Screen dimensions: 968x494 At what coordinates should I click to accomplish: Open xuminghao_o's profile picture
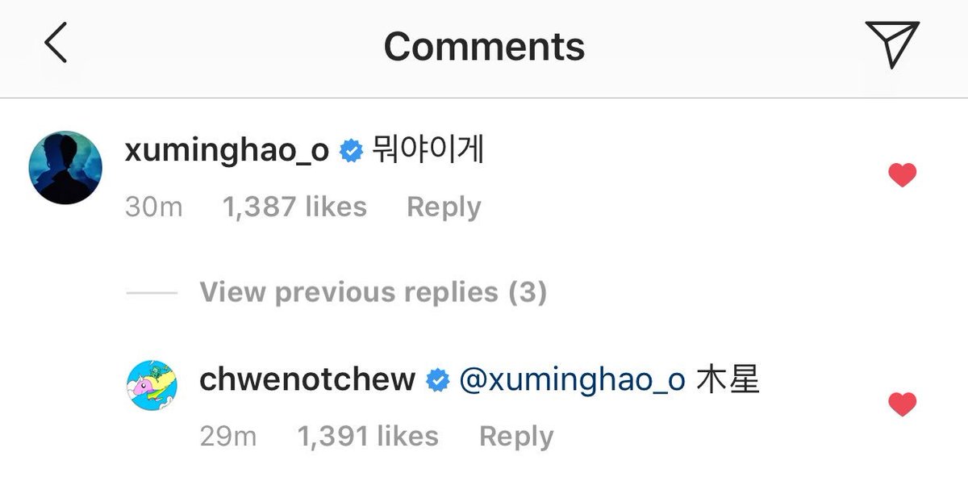click(x=65, y=168)
